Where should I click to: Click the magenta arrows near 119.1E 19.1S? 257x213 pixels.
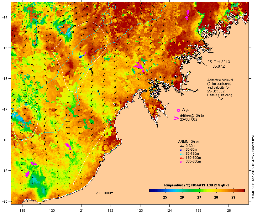tap(27, 174)
